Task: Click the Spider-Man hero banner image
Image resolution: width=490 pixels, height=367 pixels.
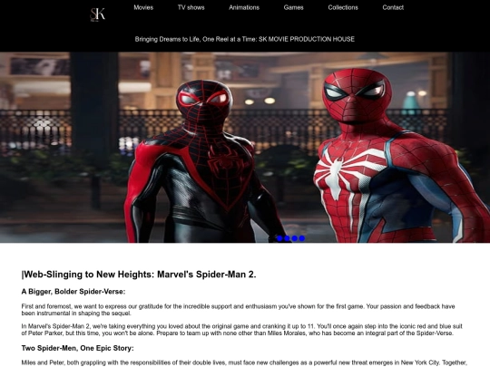Action: click(245, 148)
